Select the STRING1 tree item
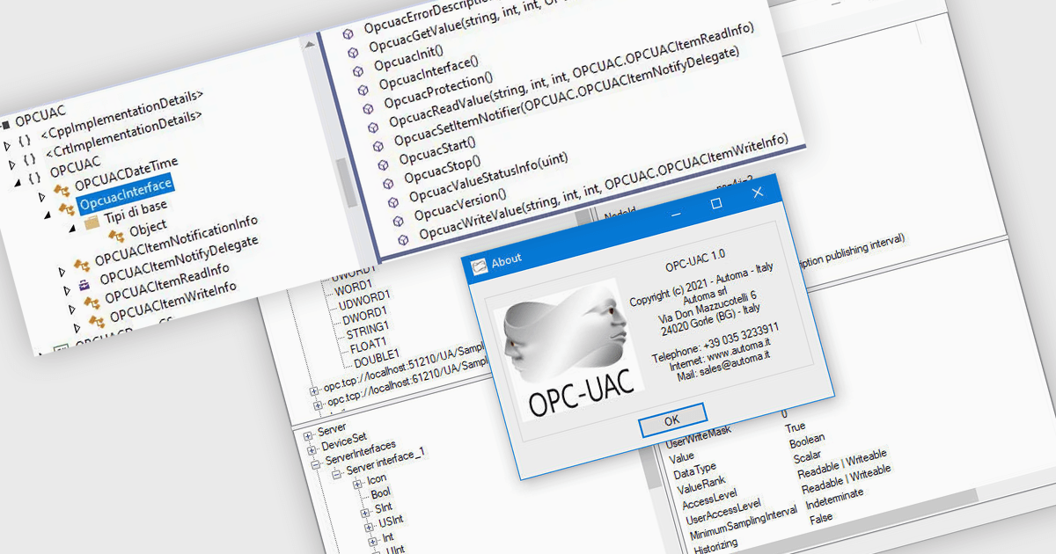 [367, 329]
